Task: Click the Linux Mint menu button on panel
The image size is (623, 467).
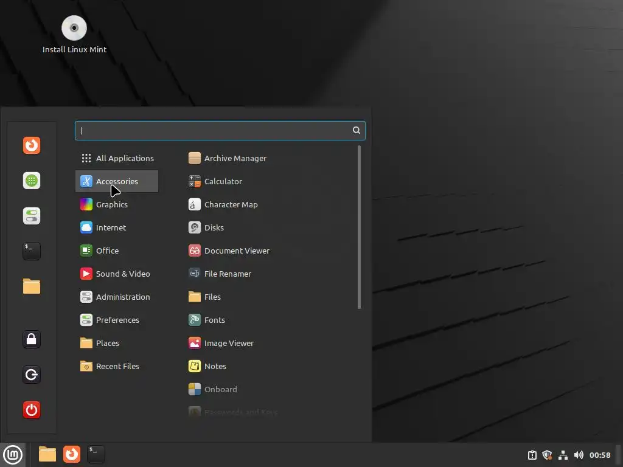Action: (x=13, y=455)
